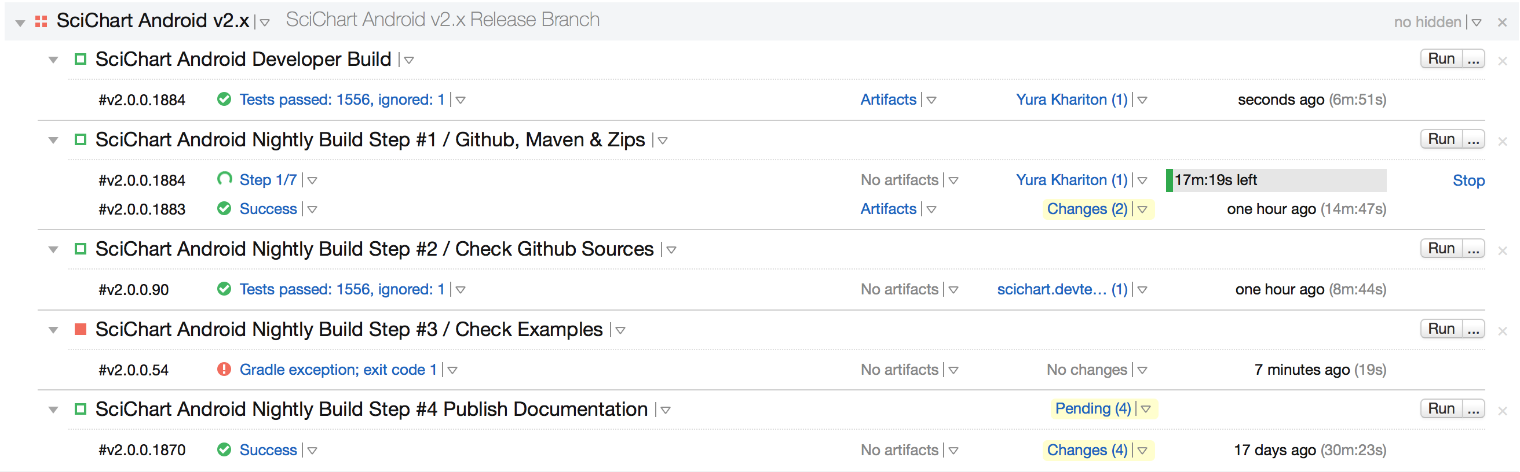Open Changes (4) for build #v2.0.0.1870
The width and height of the screenshot is (1520, 472).
[x=1087, y=450]
